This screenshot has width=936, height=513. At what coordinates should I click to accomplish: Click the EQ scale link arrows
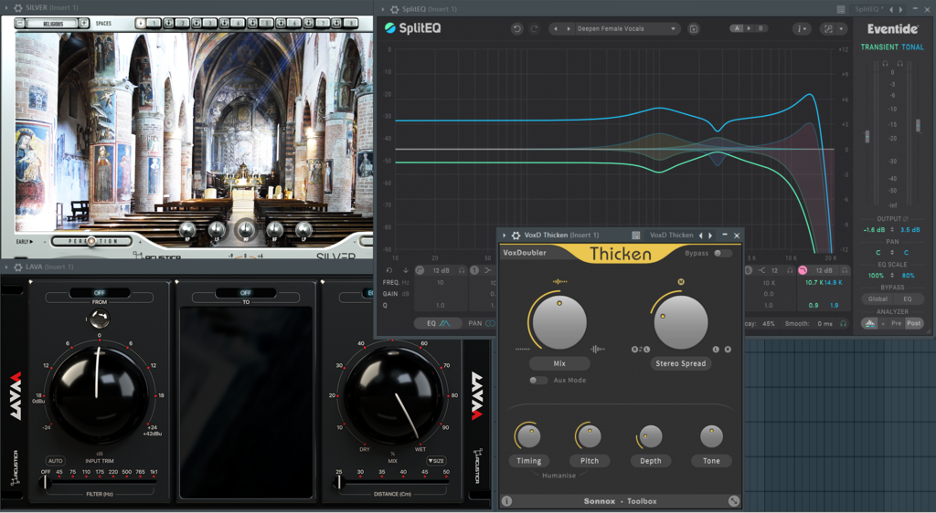(892, 276)
